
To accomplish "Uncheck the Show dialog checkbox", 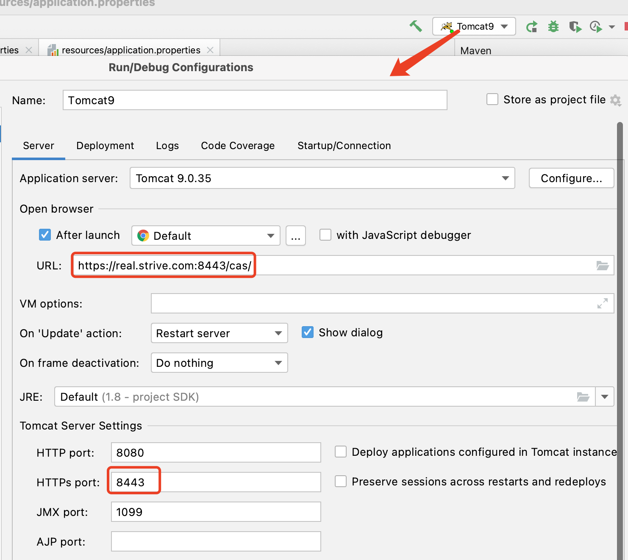I will click(308, 332).
